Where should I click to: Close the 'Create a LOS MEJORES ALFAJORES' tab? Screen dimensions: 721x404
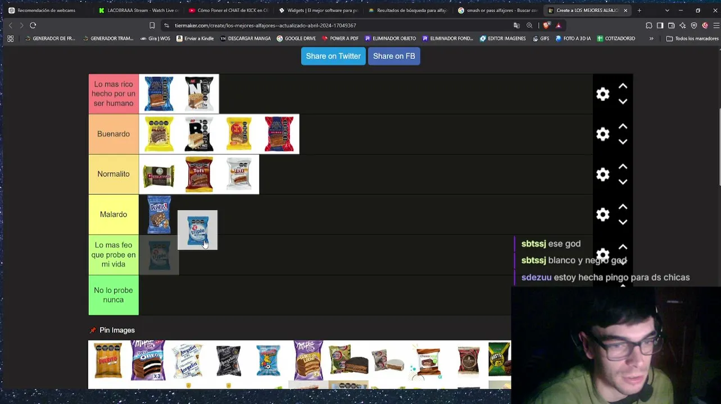coord(625,10)
